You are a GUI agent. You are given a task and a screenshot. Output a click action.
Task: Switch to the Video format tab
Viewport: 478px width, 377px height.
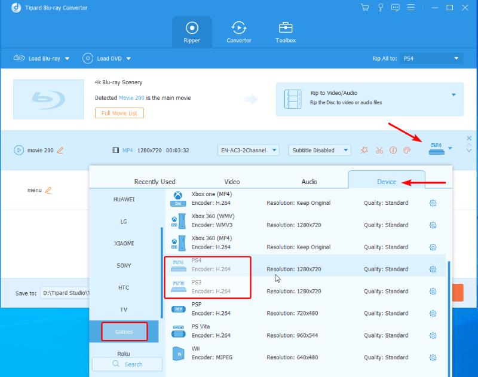point(232,182)
